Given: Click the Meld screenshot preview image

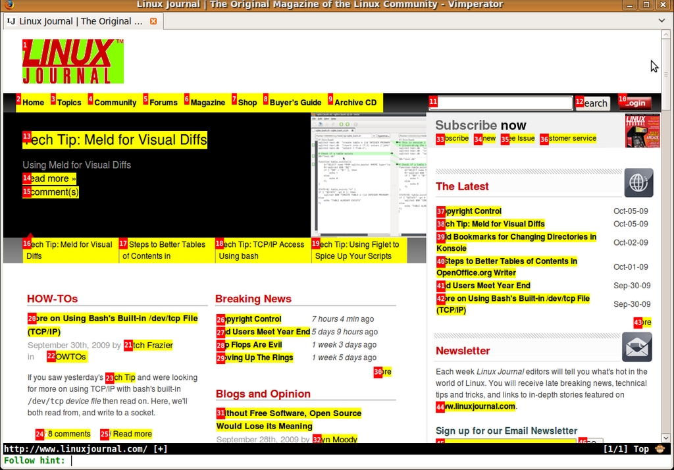Looking at the screenshot, I should tap(369, 174).
